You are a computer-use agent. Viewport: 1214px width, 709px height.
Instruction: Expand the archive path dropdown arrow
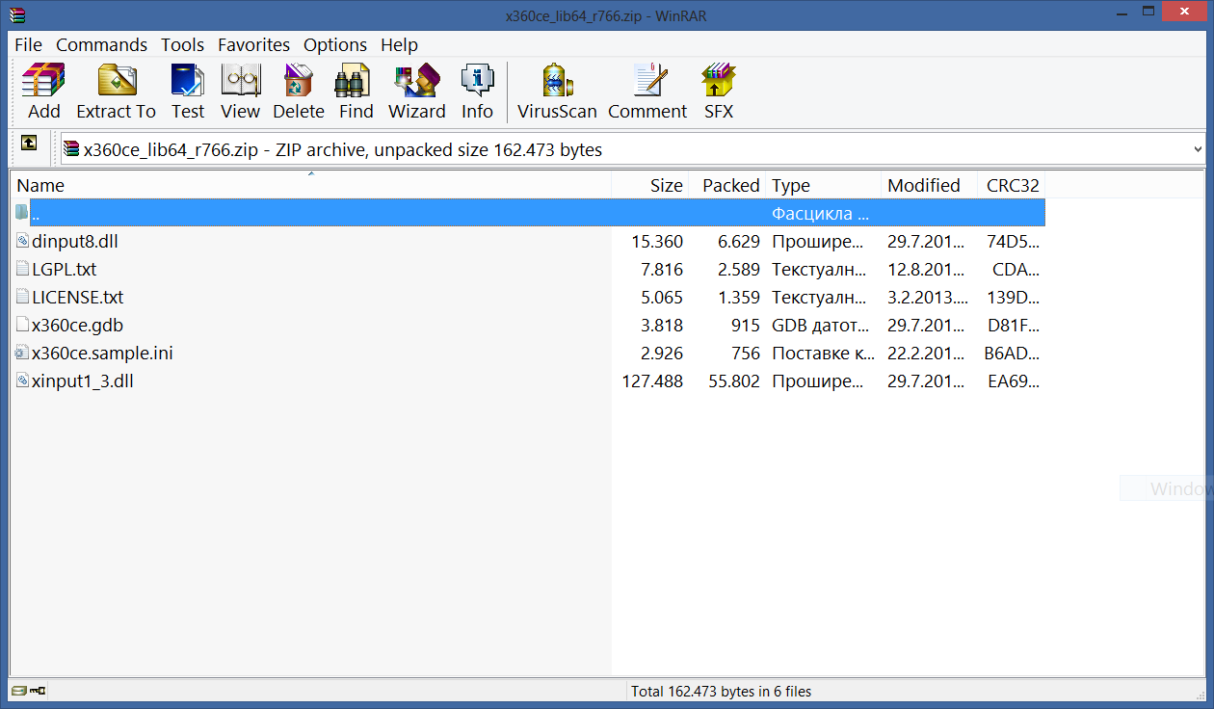tap(1198, 149)
